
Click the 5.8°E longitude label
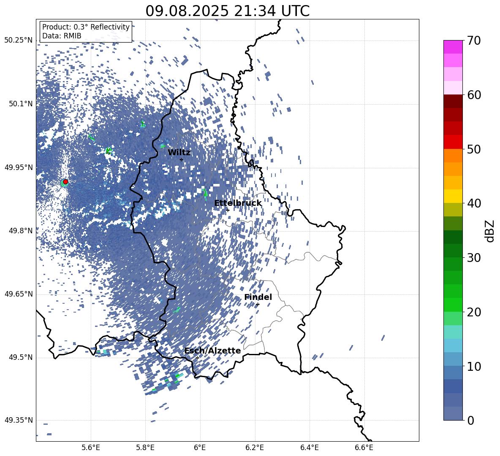(145, 448)
